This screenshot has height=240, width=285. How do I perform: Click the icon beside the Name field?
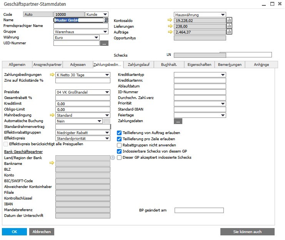click(x=106, y=20)
